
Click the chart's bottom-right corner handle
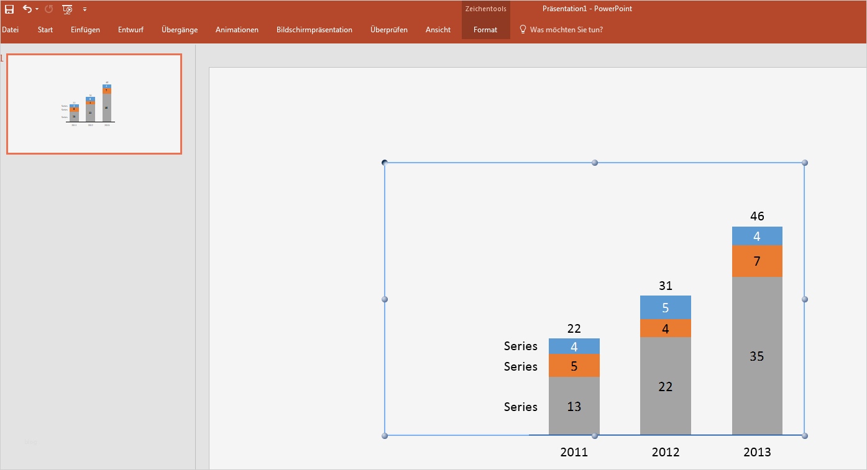(x=805, y=436)
